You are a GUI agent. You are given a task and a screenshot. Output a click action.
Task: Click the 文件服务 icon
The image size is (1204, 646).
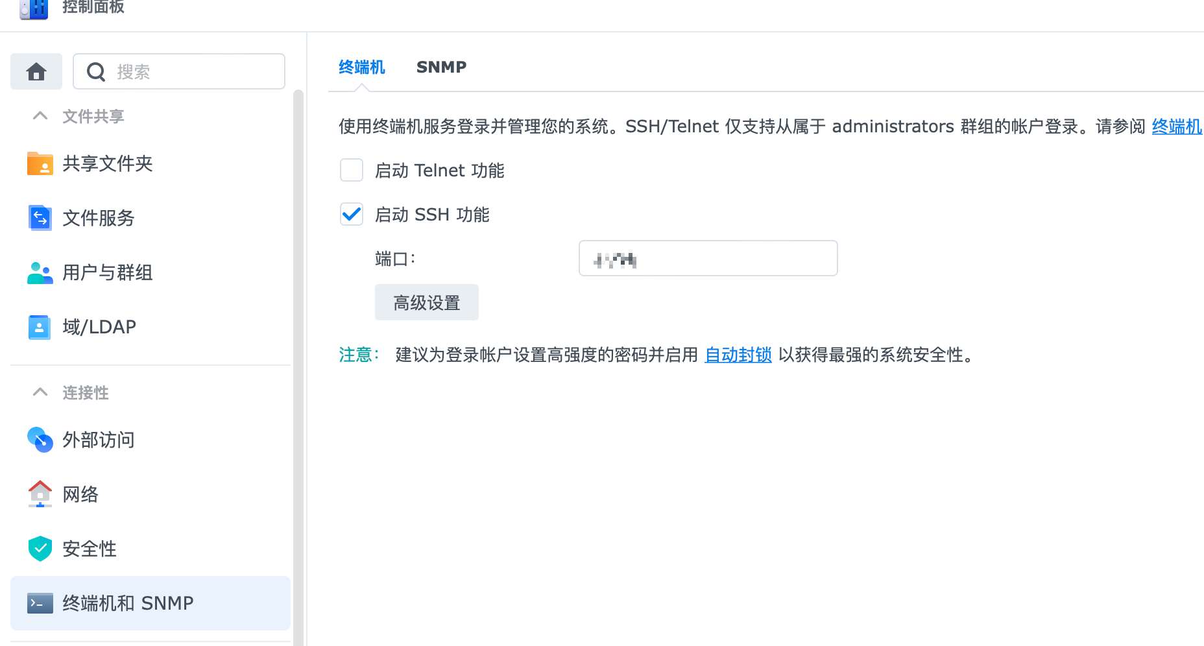[40, 218]
